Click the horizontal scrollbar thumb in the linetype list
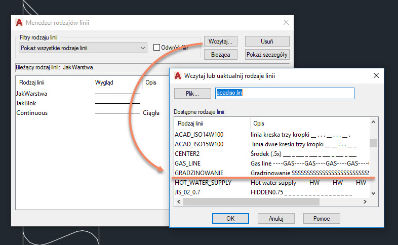The width and height of the screenshot is (398, 245). tap(251, 201)
